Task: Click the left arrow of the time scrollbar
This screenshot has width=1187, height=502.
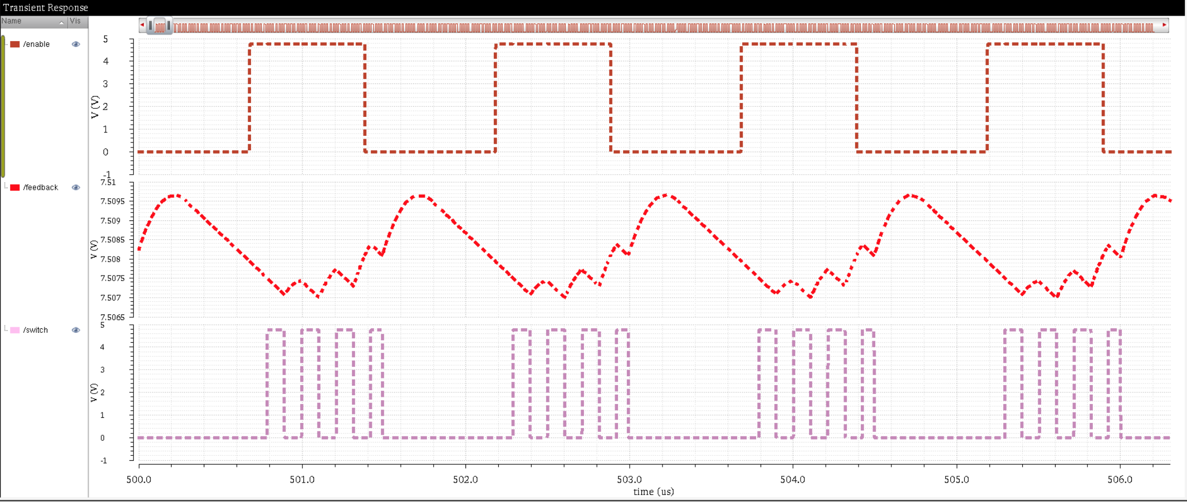Action: click(143, 25)
